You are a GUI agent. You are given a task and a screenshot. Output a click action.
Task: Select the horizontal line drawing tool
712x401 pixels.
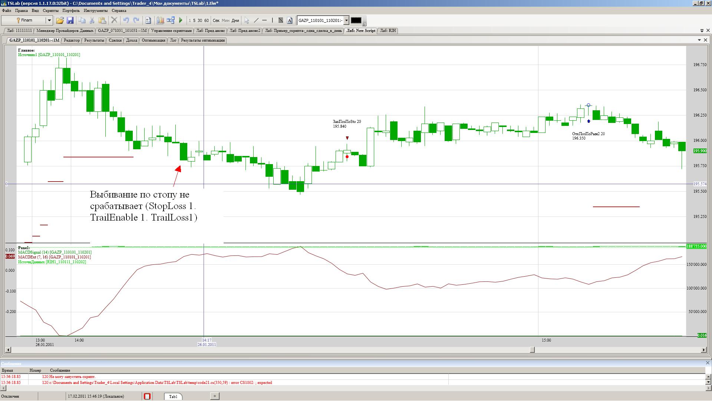[x=264, y=20]
